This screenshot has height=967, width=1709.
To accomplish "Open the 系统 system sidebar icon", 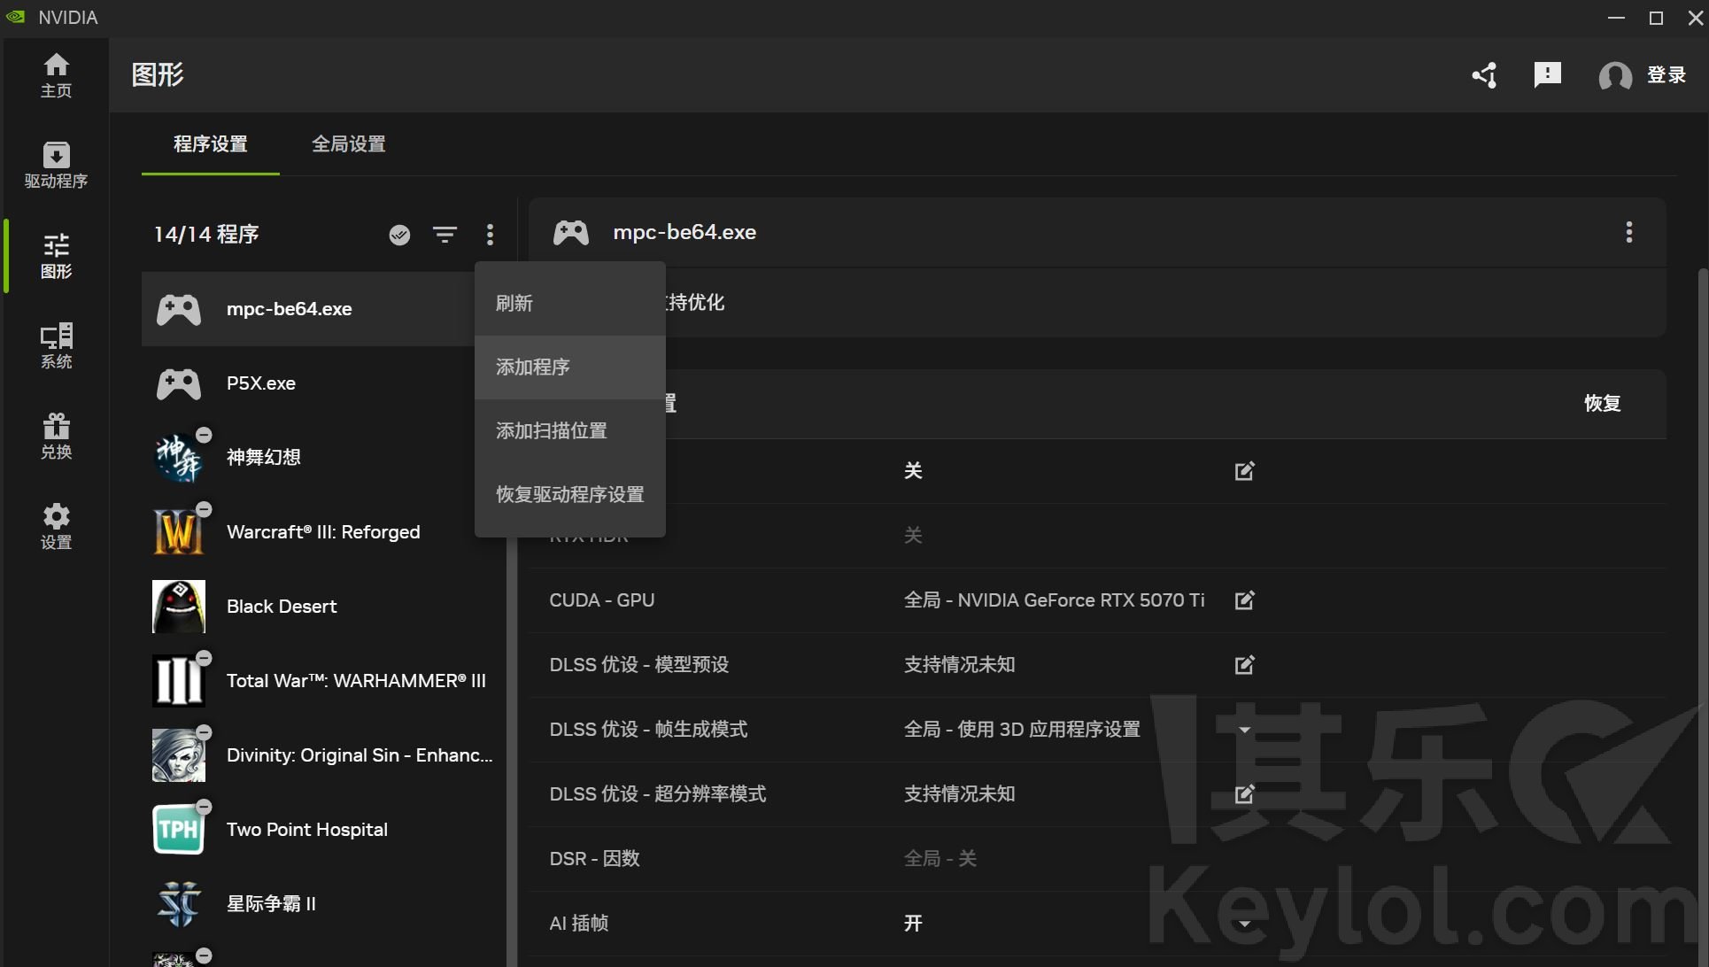I will coord(56,345).
